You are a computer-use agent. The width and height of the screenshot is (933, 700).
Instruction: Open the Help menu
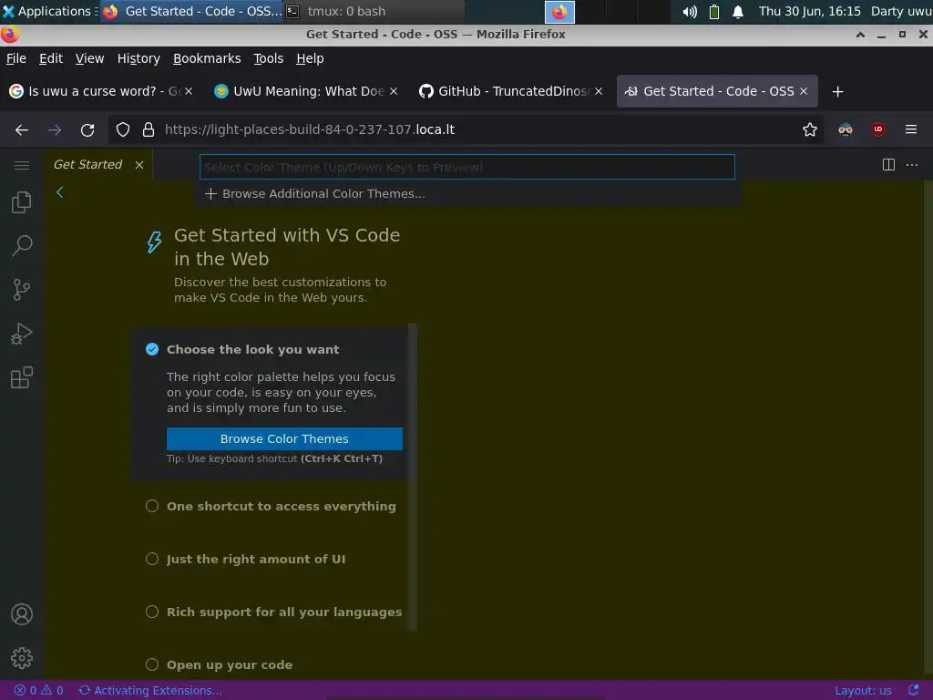(310, 58)
